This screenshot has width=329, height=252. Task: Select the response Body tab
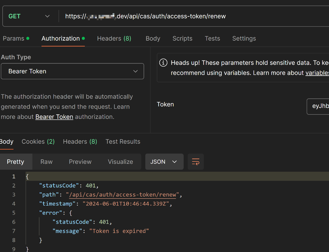[x=6, y=142]
